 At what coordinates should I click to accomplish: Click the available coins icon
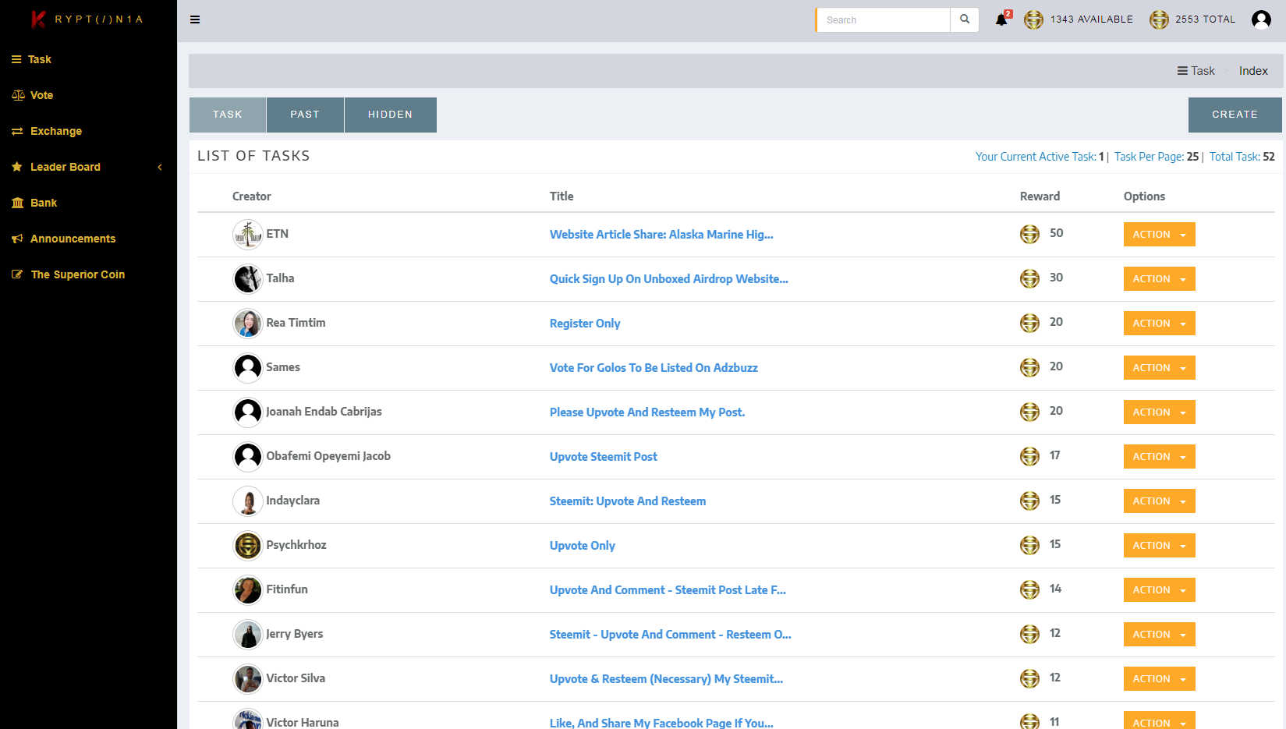point(1033,19)
